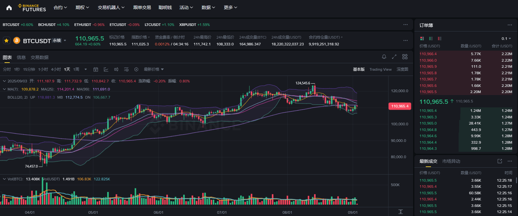
Task: Open the technical indicators line-chart icon
Action: point(106,69)
